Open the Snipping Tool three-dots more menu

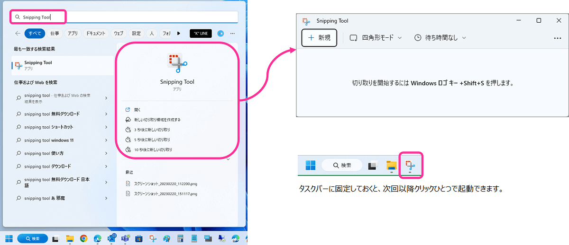pos(558,38)
